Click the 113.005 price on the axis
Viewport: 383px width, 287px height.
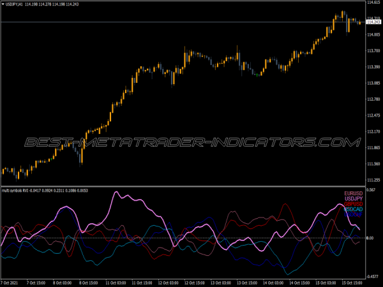click(x=373, y=83)
